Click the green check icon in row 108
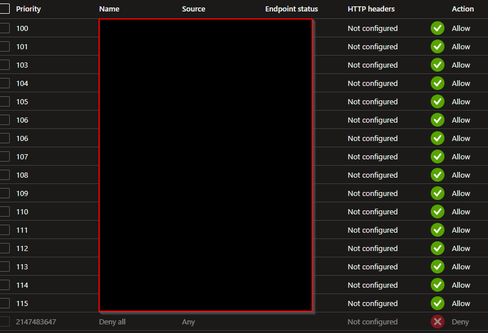 437,175
